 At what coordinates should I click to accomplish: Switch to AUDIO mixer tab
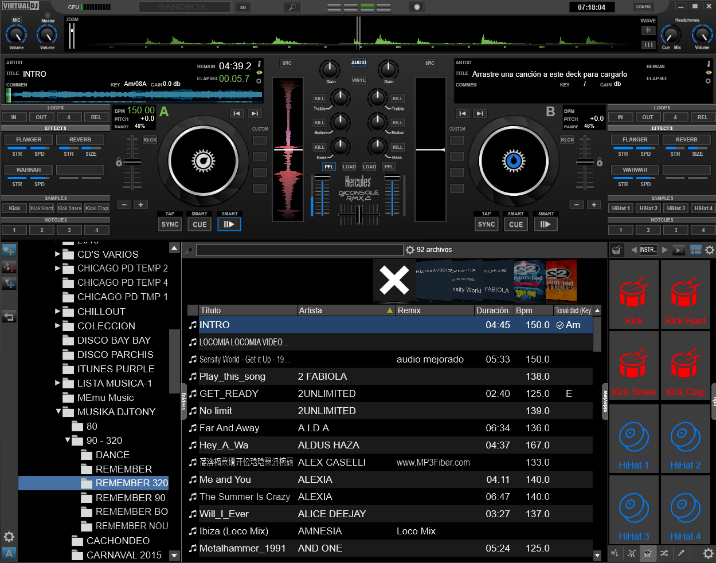(x=359, y=62)
